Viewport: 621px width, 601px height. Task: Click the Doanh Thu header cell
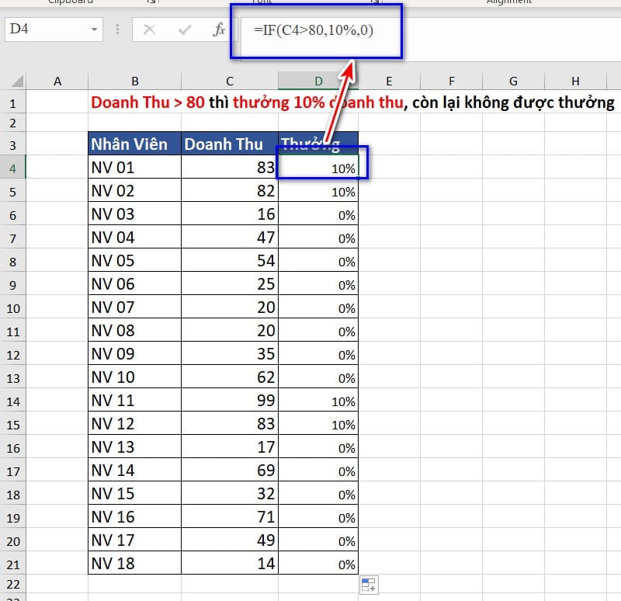coord(230,144)
